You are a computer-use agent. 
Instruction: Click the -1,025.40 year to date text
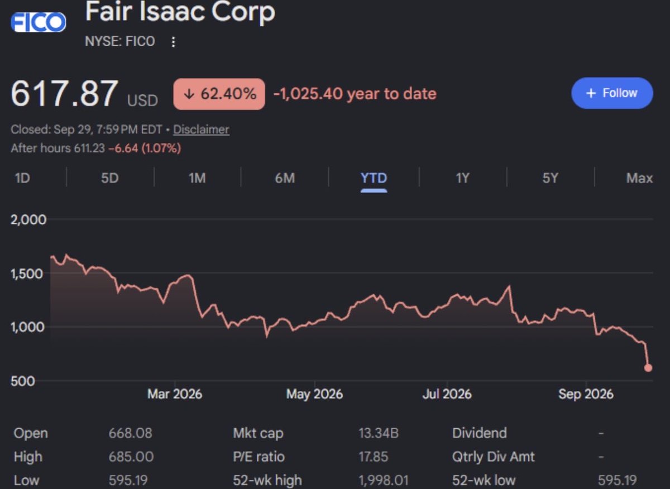click(355, 94)
